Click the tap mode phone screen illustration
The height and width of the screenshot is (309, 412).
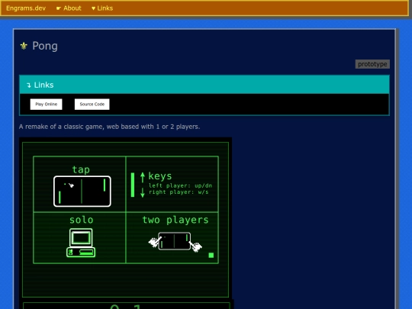[x=82, y=192]
